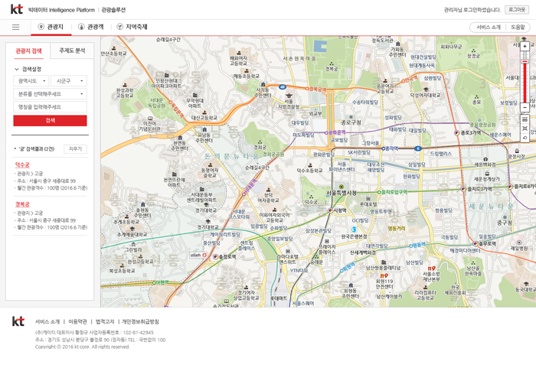
Task: Focus the 명칭을 입력해주세요 input field
Action: click(x=50, y=106)
